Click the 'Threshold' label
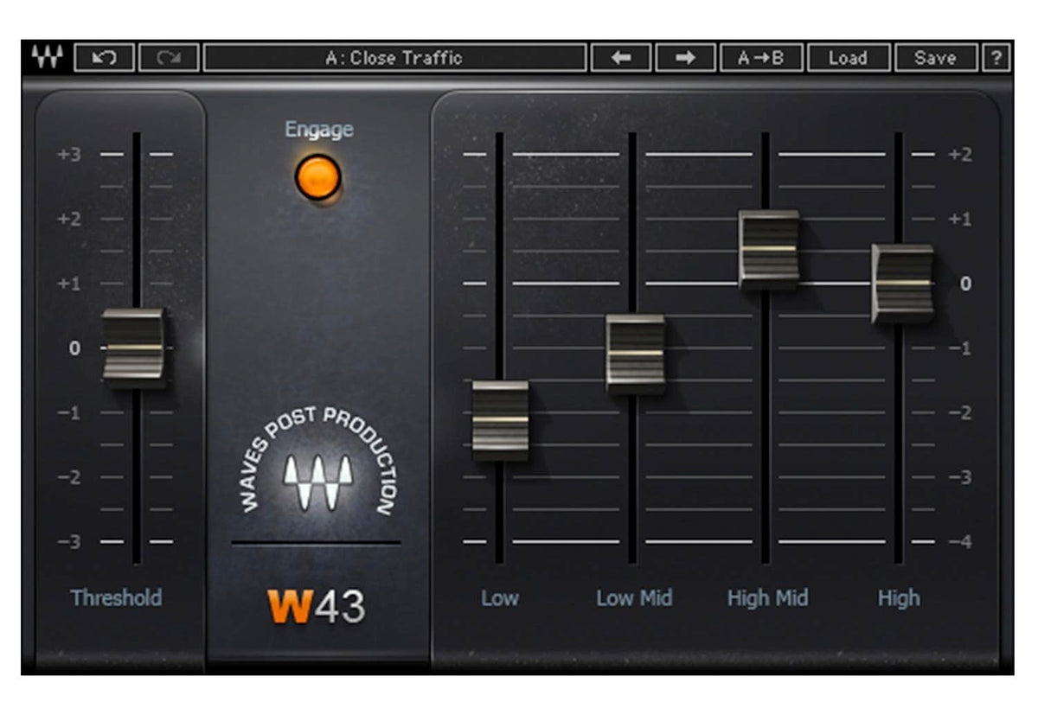 click(117, 597)
